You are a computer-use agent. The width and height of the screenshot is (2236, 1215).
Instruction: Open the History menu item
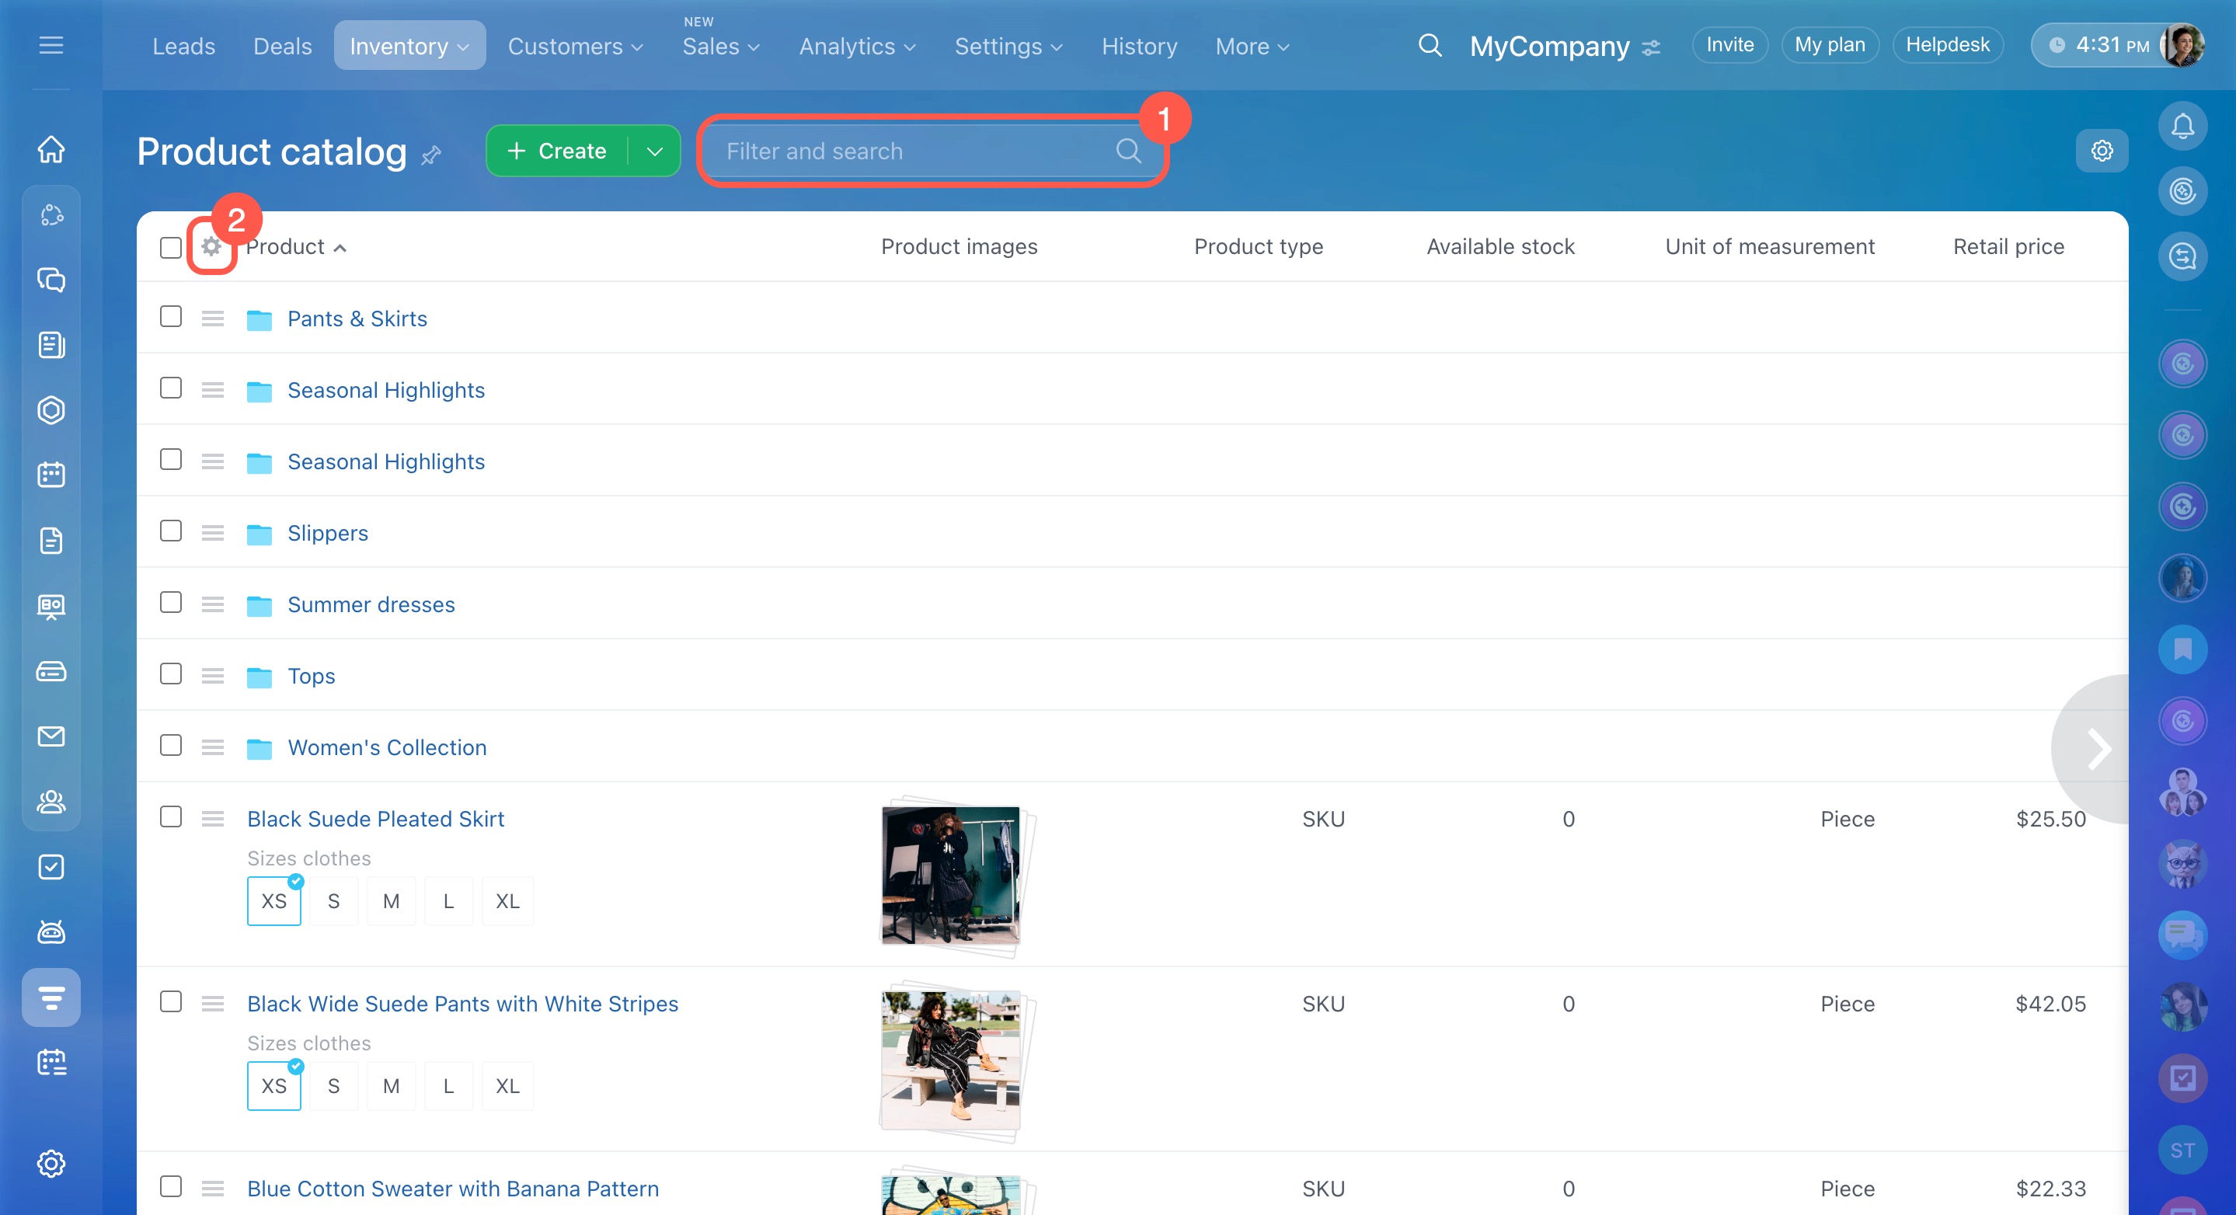point(1139,46)
